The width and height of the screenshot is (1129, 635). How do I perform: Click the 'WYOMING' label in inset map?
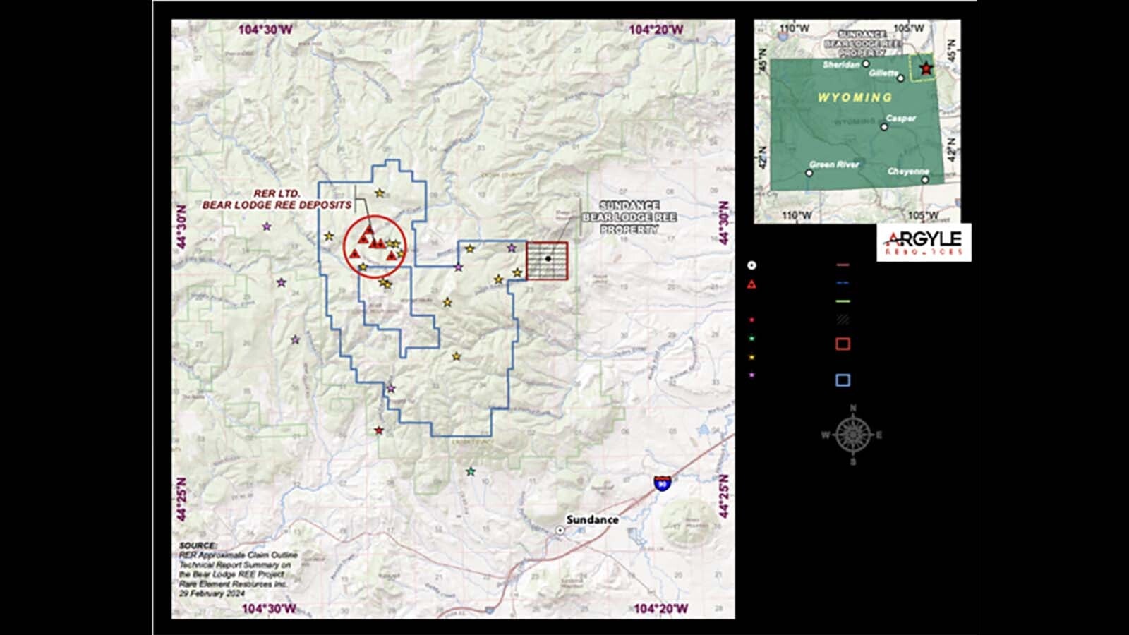[855, 97]
